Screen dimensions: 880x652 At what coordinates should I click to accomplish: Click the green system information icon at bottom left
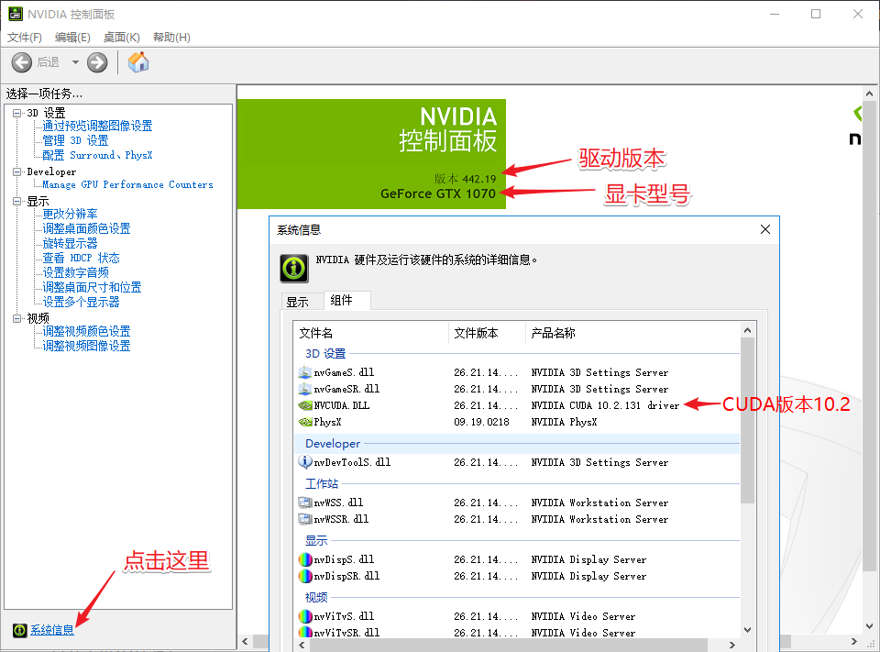(19, 630)
